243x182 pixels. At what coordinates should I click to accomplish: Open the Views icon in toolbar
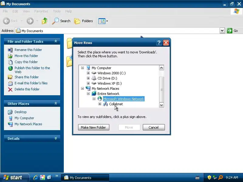pos(102,21)
